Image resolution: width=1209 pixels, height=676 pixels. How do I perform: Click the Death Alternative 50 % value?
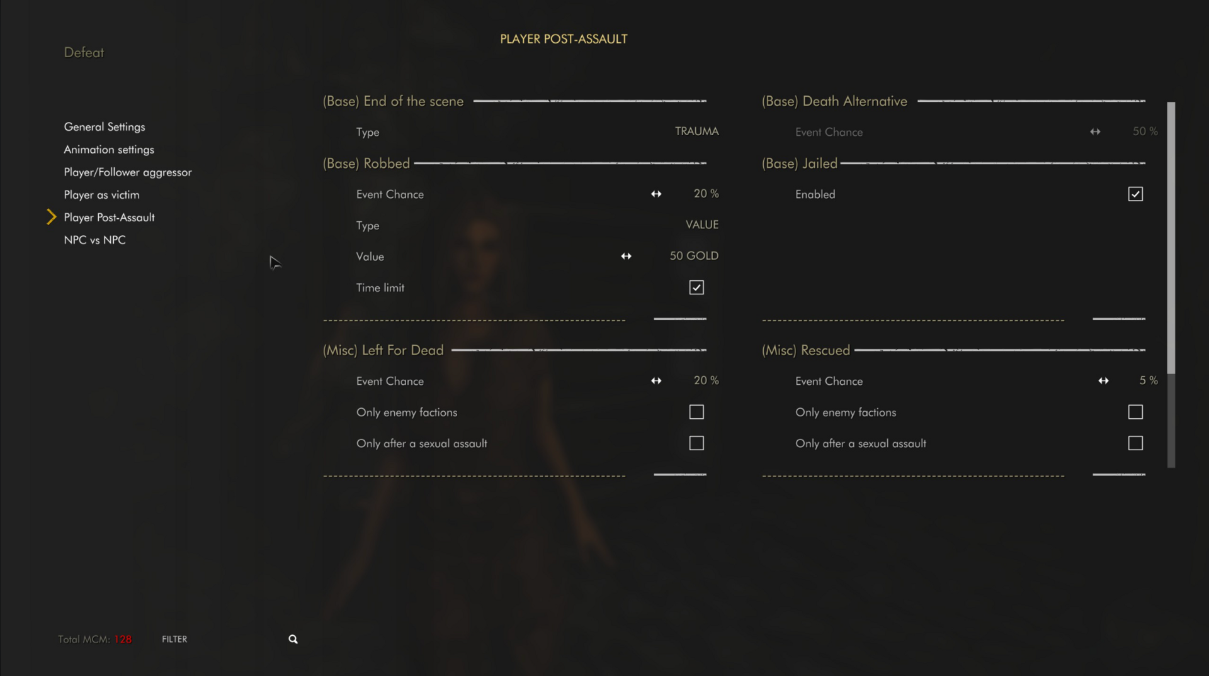tap(1145, 131)
